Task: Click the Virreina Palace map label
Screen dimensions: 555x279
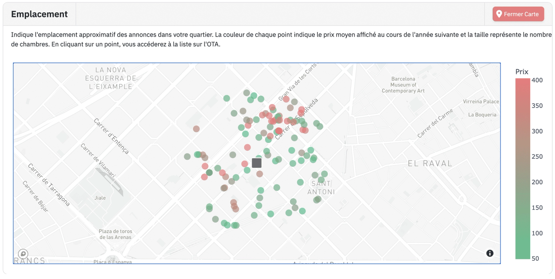Action: click(x=481, y=102)
